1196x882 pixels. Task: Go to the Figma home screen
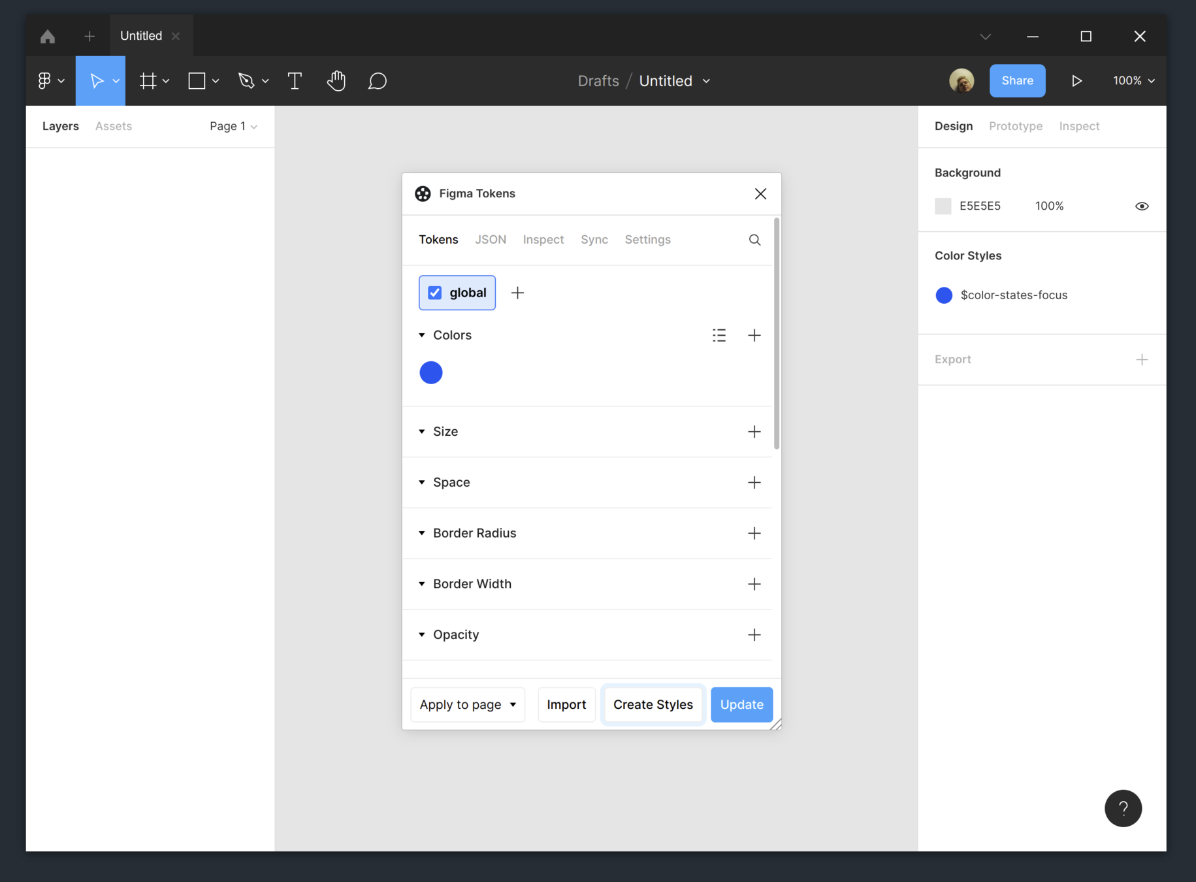(48, 36)
